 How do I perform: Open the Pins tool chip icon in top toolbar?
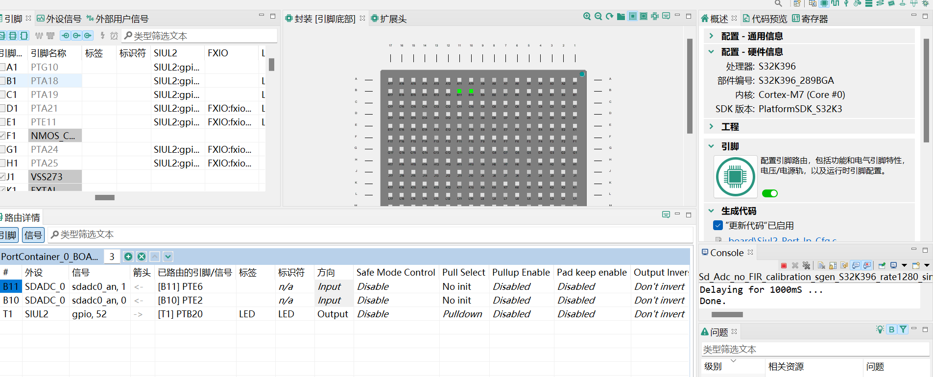tap(824, 3)
